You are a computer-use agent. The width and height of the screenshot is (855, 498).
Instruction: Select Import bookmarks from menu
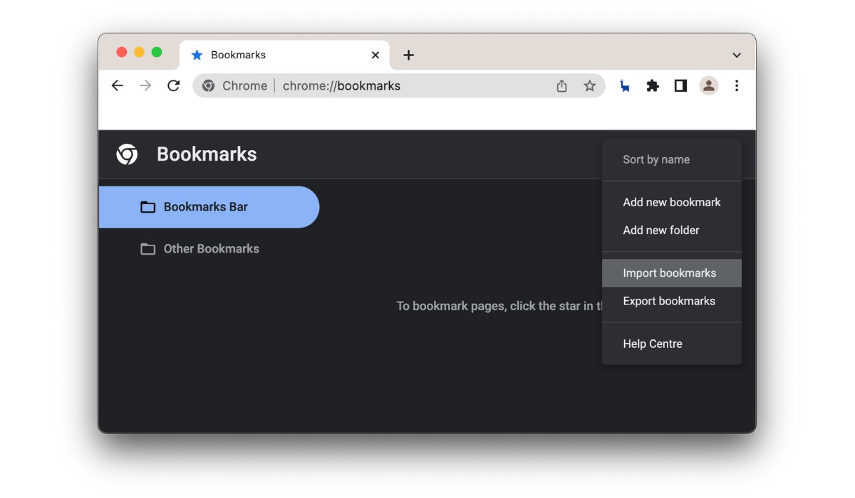point(672,273)
